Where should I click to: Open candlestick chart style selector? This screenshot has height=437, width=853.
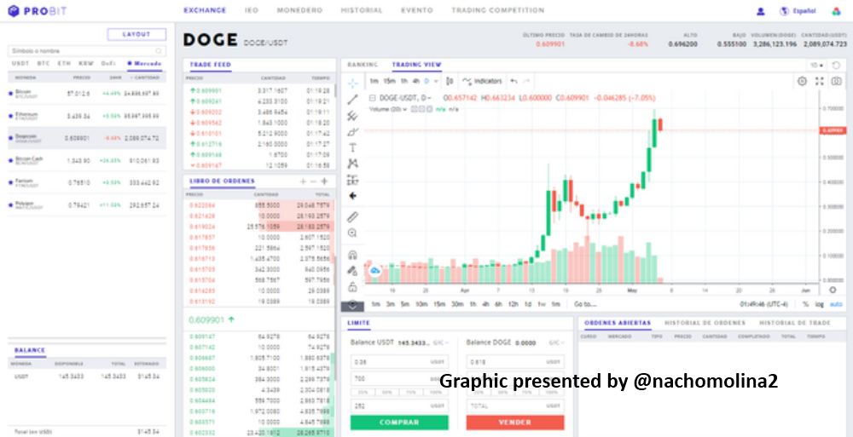[x=450, y=81]
